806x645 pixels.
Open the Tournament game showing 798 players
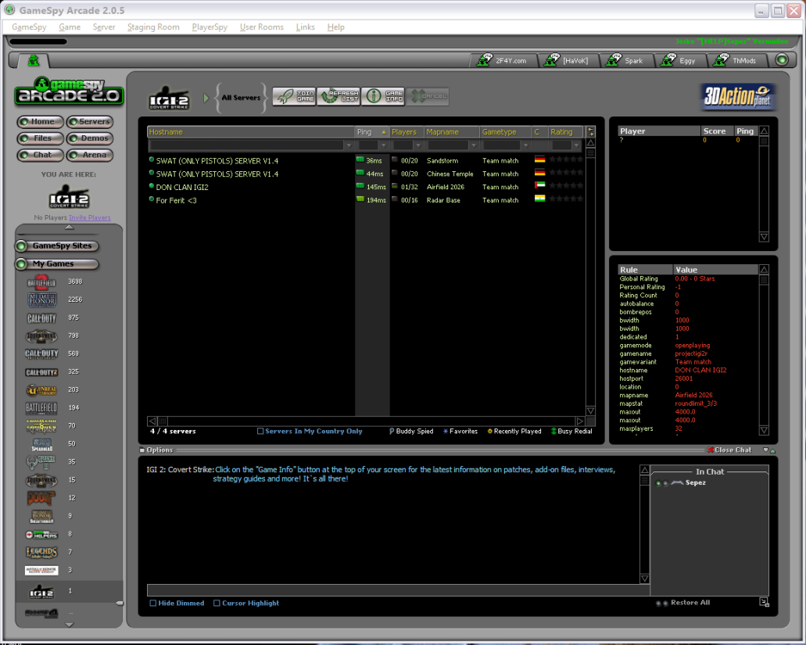(41, 336)
